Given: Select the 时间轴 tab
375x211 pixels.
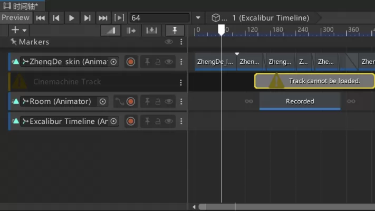Looking at the screenshot, I should (x=21, y=5).
